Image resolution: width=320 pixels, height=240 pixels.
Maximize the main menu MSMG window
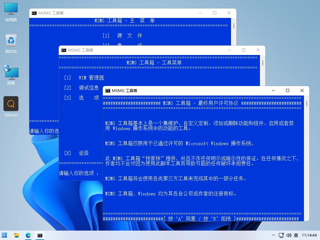point(214,13)
